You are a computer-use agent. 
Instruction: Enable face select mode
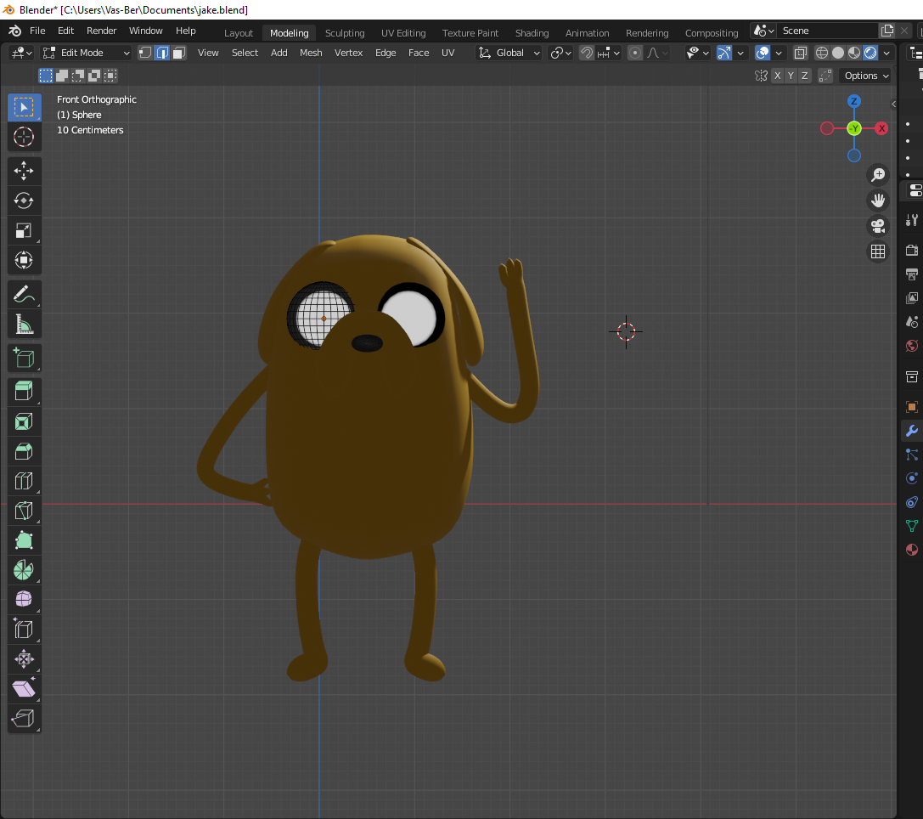tap(179, 53)
